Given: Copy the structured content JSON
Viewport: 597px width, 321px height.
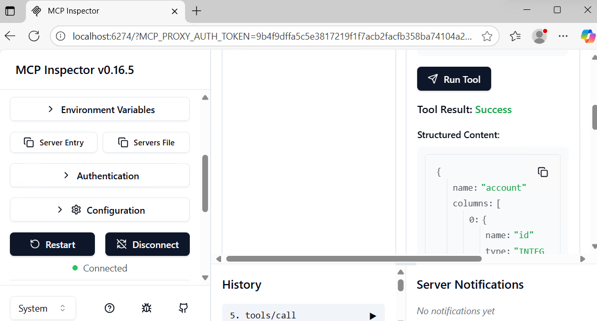Looking at the screenshot, I should (x=543, y=172).
